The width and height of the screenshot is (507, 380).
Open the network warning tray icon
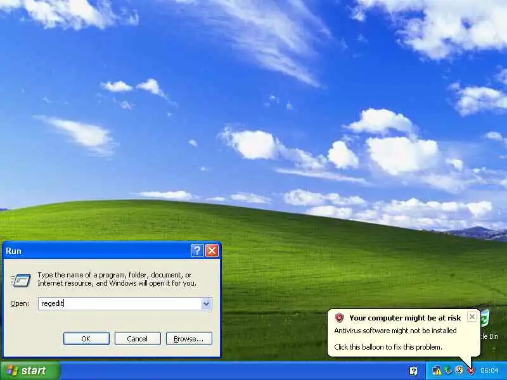(x=437, y=370)
